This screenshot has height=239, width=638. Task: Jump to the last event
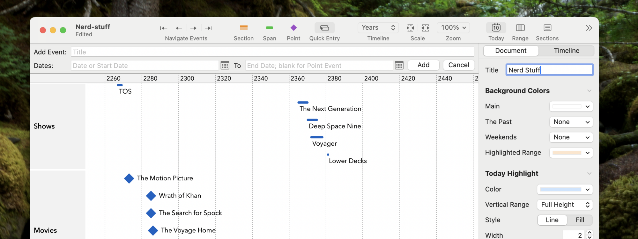coord(209,28)
